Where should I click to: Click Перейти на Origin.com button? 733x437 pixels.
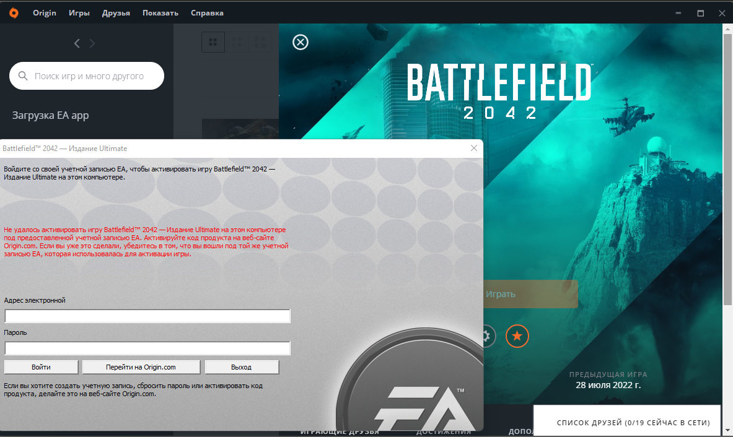coord(141,367)
